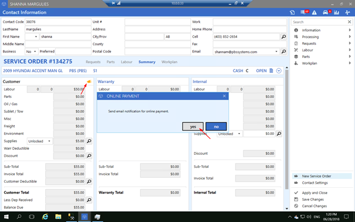Click the CASH payment type link
The height and width of the screenshot is (222, 355).
click(x=238, y=71)
